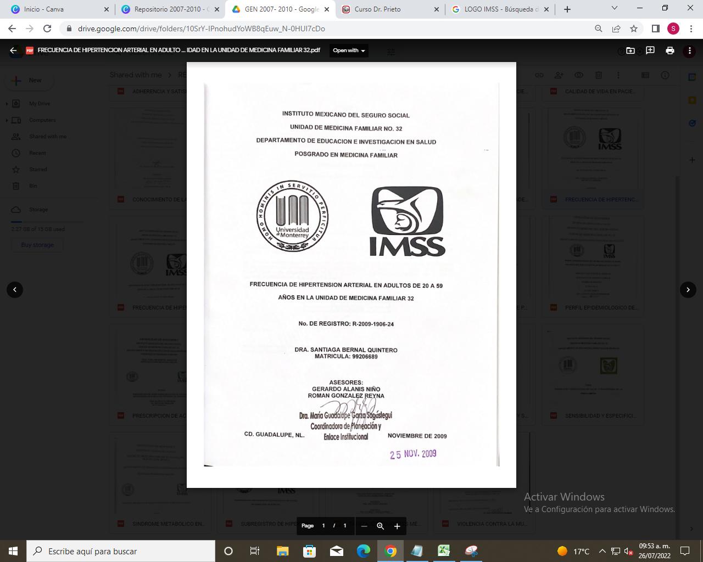Viewport: 703px width, 562px height.
Task: Close the Inicio - Canva tab
Action: click(107, 9)
